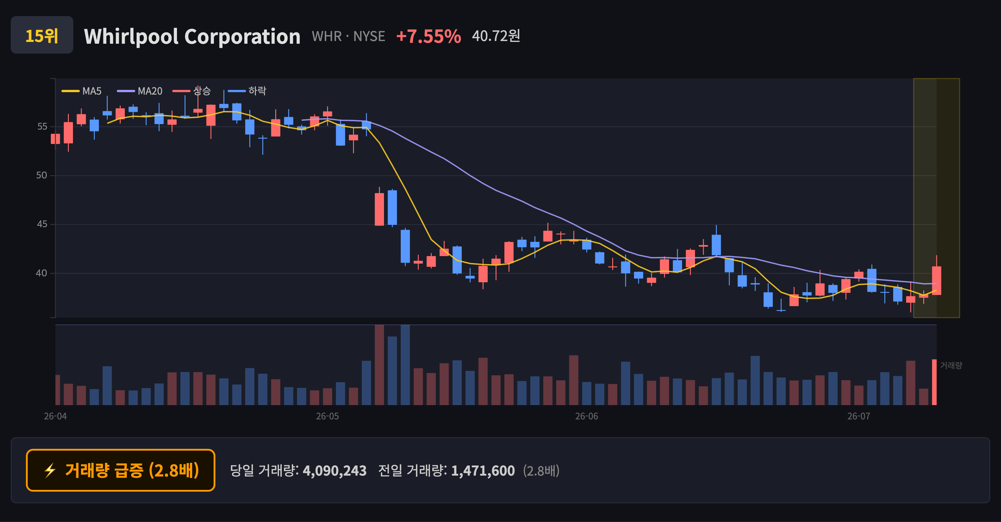Toggle the 하락 legend entry

click(x=247, y=91)
